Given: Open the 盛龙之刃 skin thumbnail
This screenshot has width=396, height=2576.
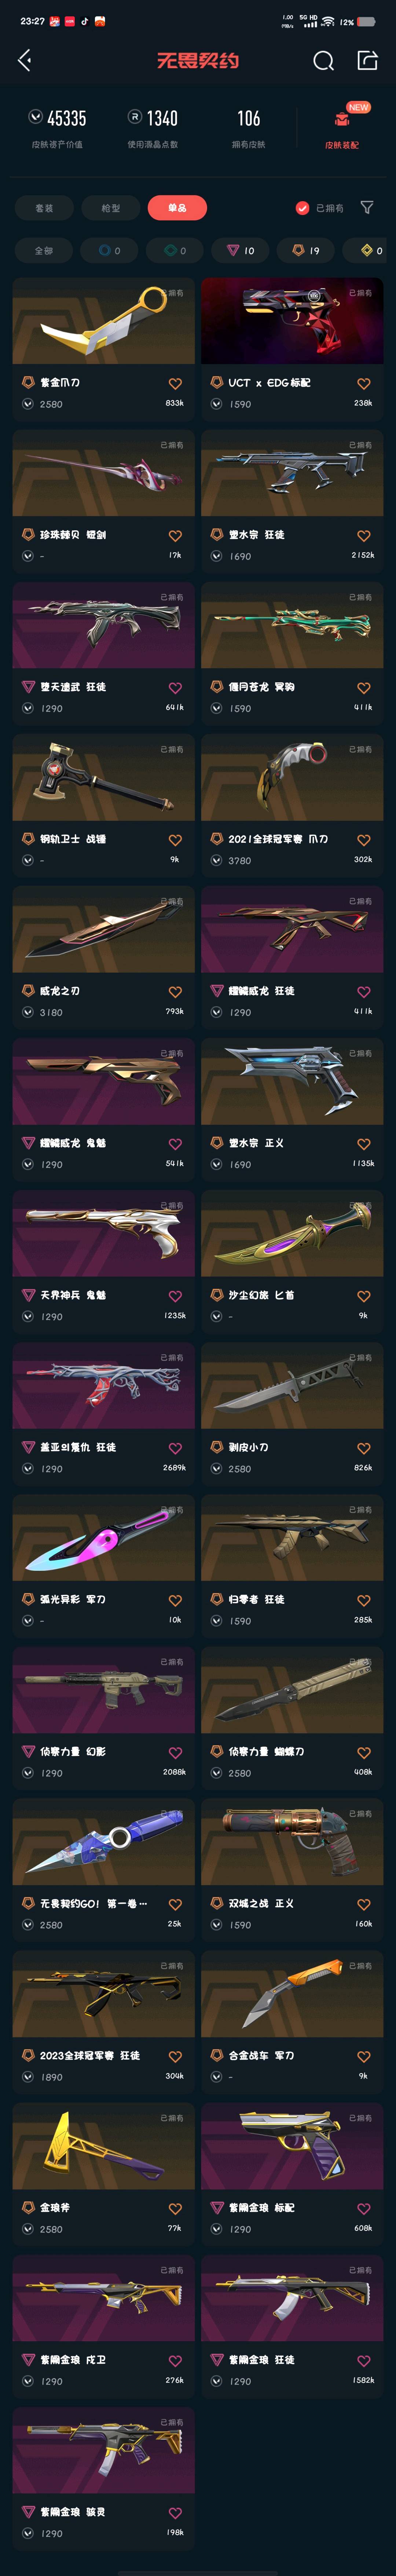Looking at the screenshot, I should click(x=104, y=929).
